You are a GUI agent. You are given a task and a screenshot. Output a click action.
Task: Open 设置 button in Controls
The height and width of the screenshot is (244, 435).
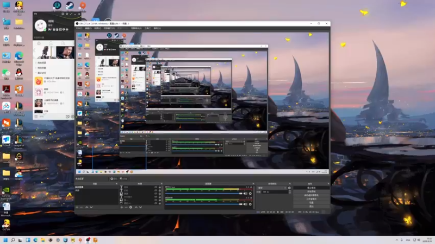point(311,202)
